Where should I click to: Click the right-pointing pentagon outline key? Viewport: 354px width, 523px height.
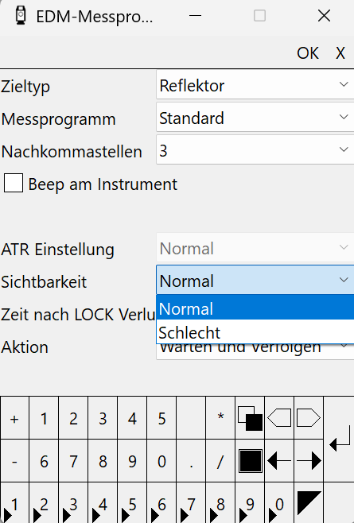pos(309,418)
